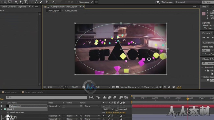The image size is (214, 120).
Task: Switch to the Info panel tab
Action: click(204, 6)
